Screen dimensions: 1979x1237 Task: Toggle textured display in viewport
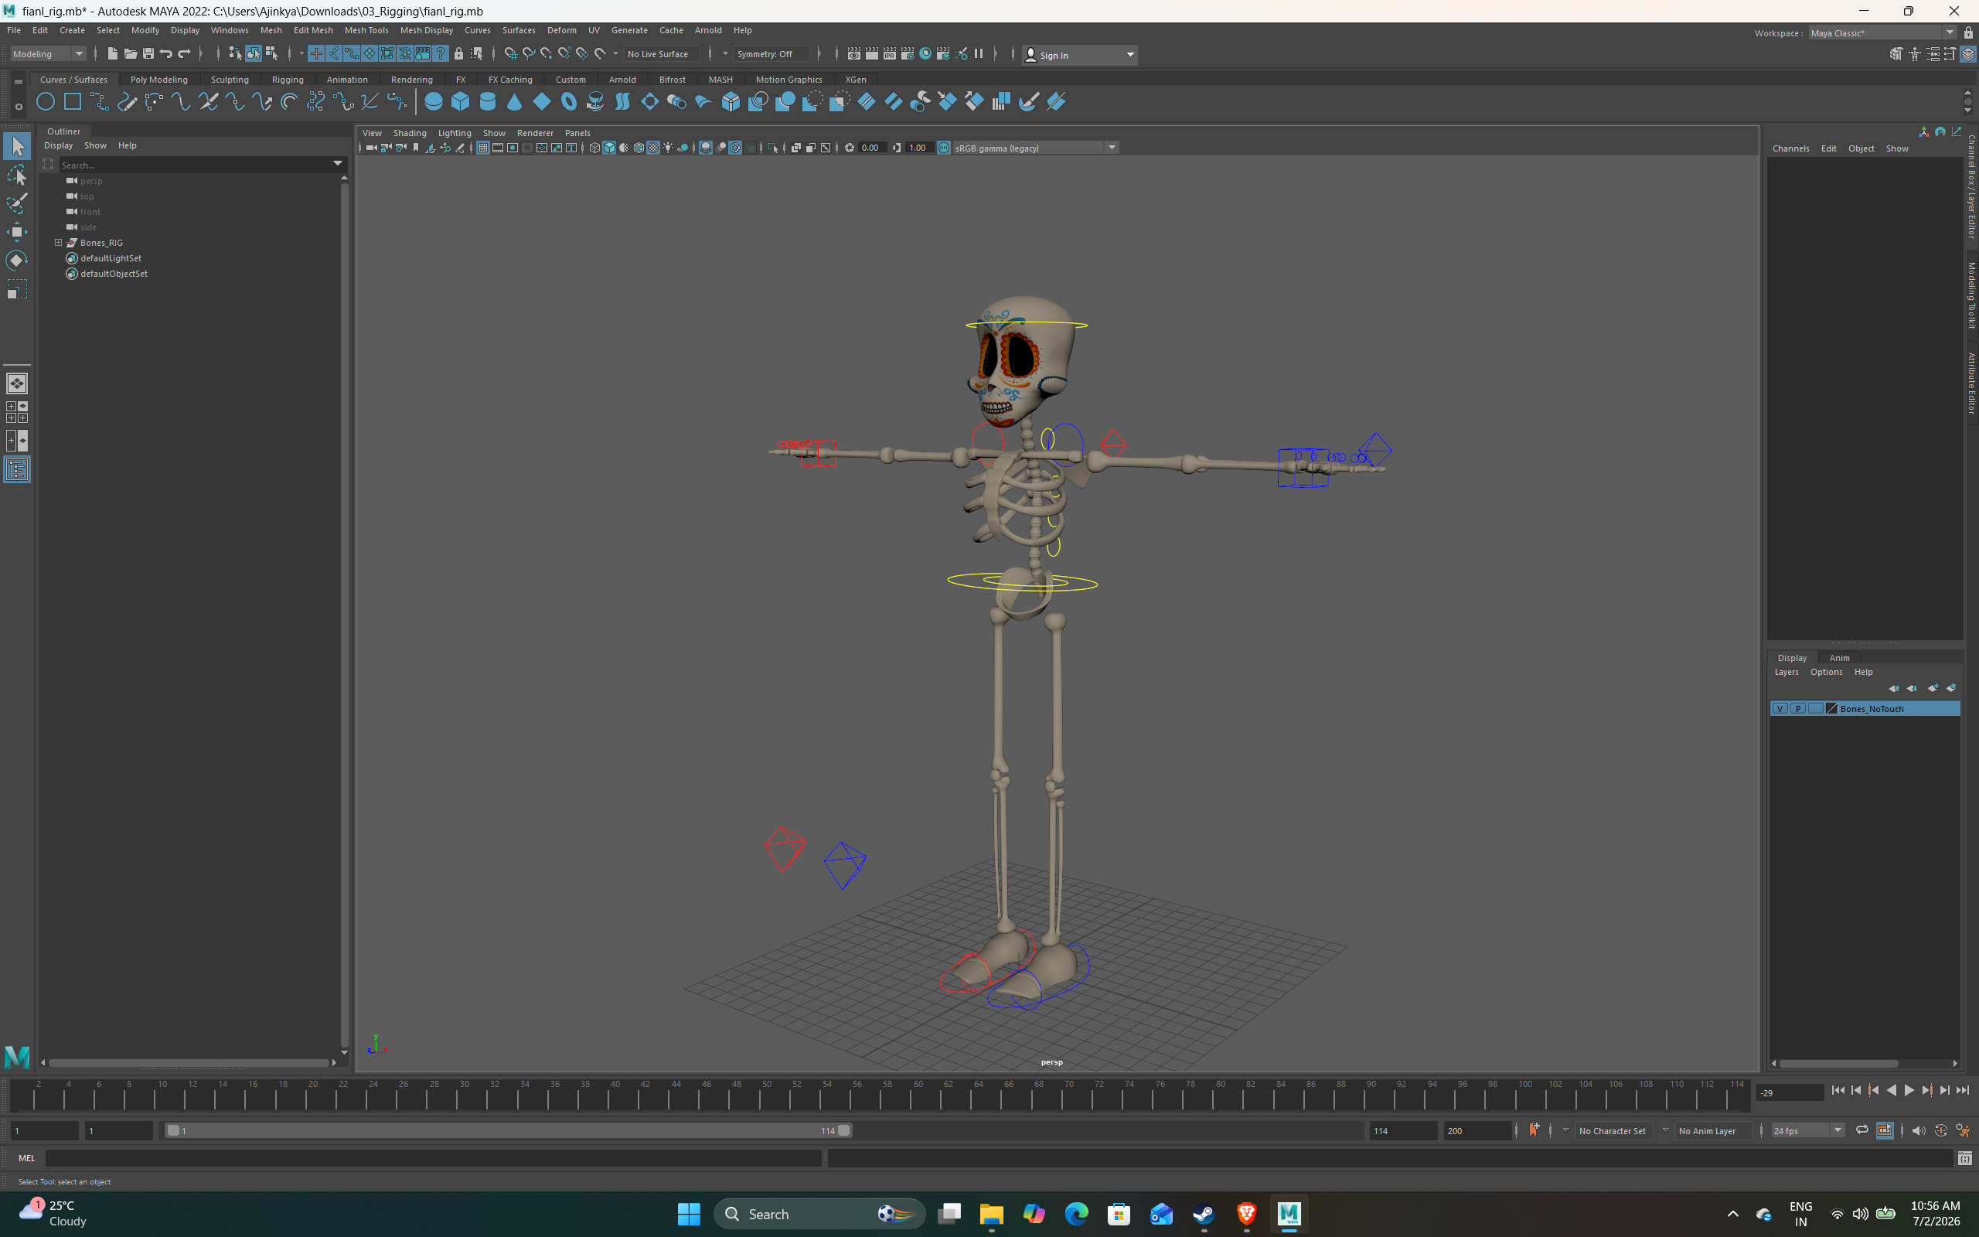(653, 148)
